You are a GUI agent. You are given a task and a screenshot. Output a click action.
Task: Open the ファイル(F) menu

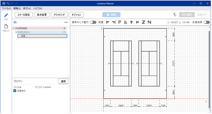click(x=6, y=9)
